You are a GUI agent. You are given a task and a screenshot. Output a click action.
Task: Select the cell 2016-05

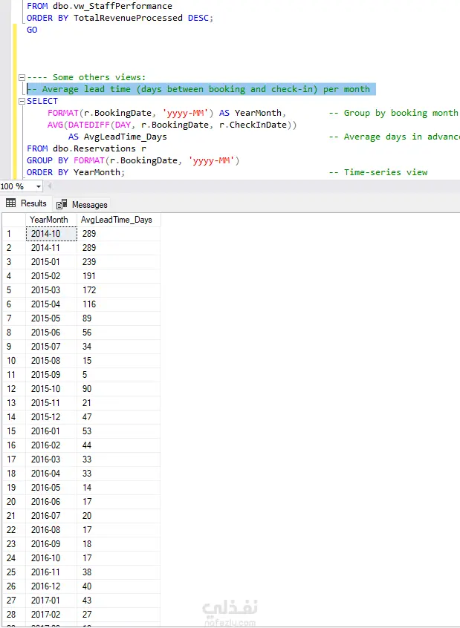coord(51,488)
